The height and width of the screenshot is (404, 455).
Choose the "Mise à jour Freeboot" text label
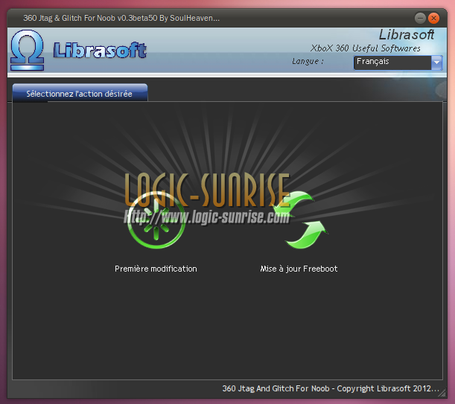[x=299, y=269]
